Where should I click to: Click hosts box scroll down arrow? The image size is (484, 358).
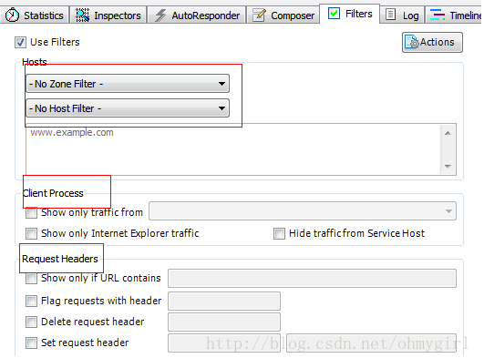(x=448, y=167)
